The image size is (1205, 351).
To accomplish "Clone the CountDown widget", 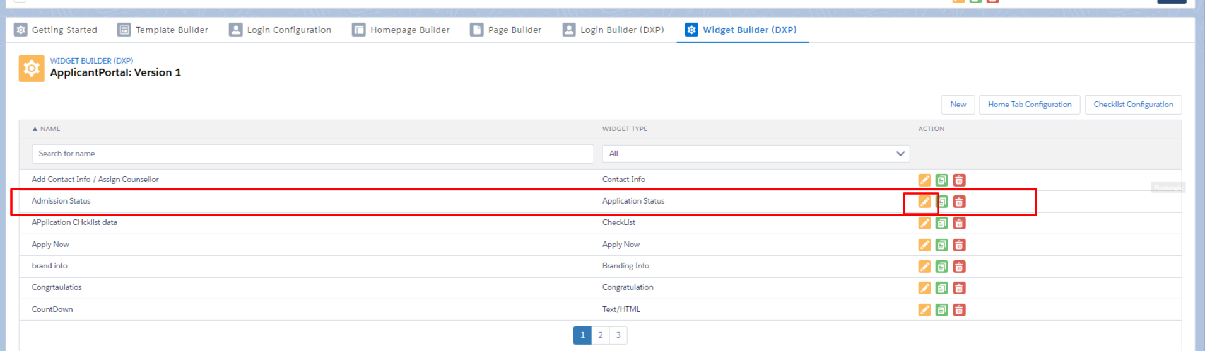I will point(941,310).
